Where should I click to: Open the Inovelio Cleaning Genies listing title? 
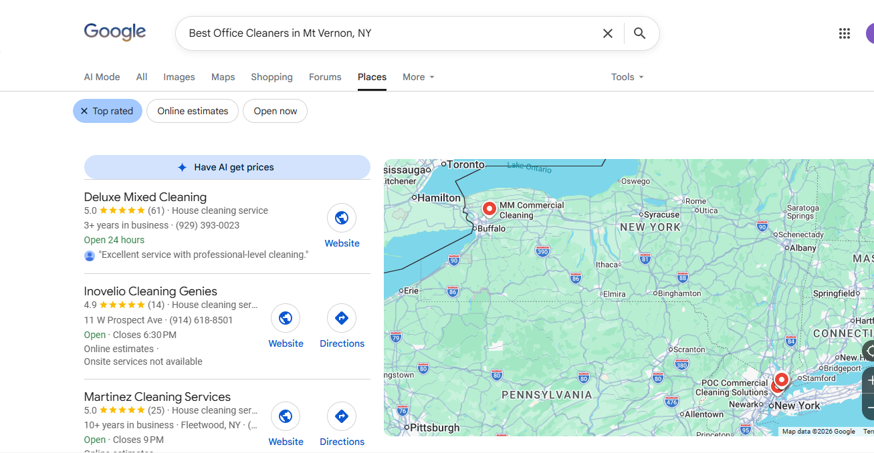click(x=150, y=291)
